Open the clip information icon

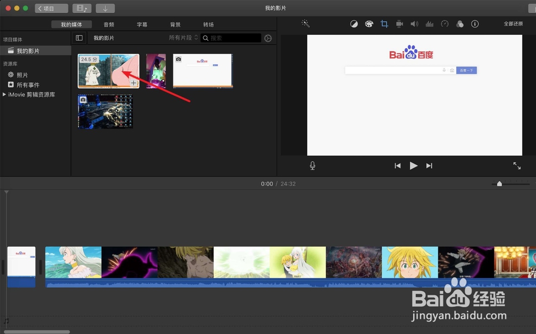click(x=475, y=24)
